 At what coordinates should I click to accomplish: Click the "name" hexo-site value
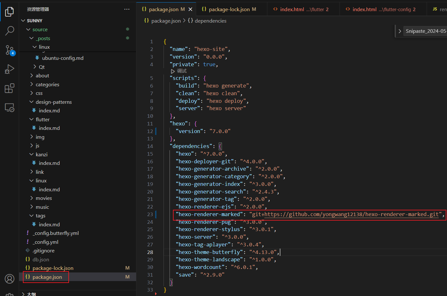pos(211,49)
